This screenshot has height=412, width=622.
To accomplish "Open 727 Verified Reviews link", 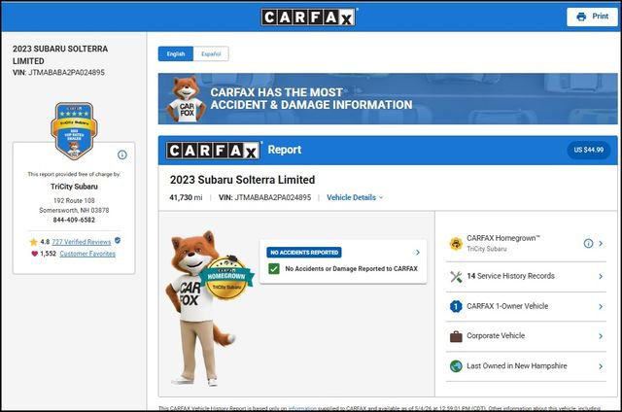I will (82, 242).
